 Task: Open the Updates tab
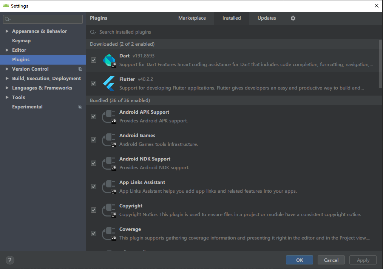point(267,18)
